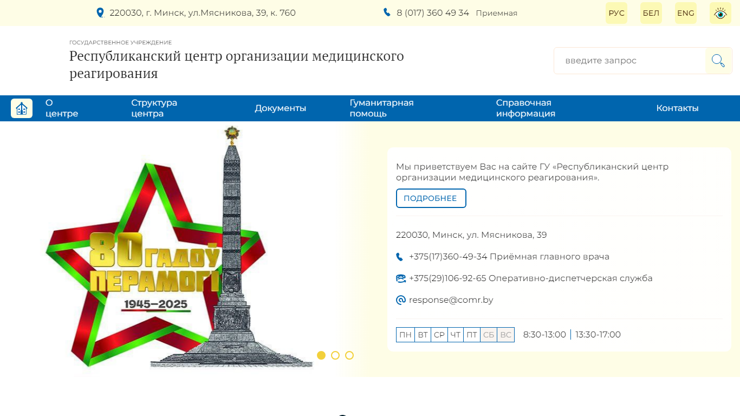Click the ВС weekend cell
This screenshot has width=740, height=416.
pyautogui.click(x=506, y=335)
